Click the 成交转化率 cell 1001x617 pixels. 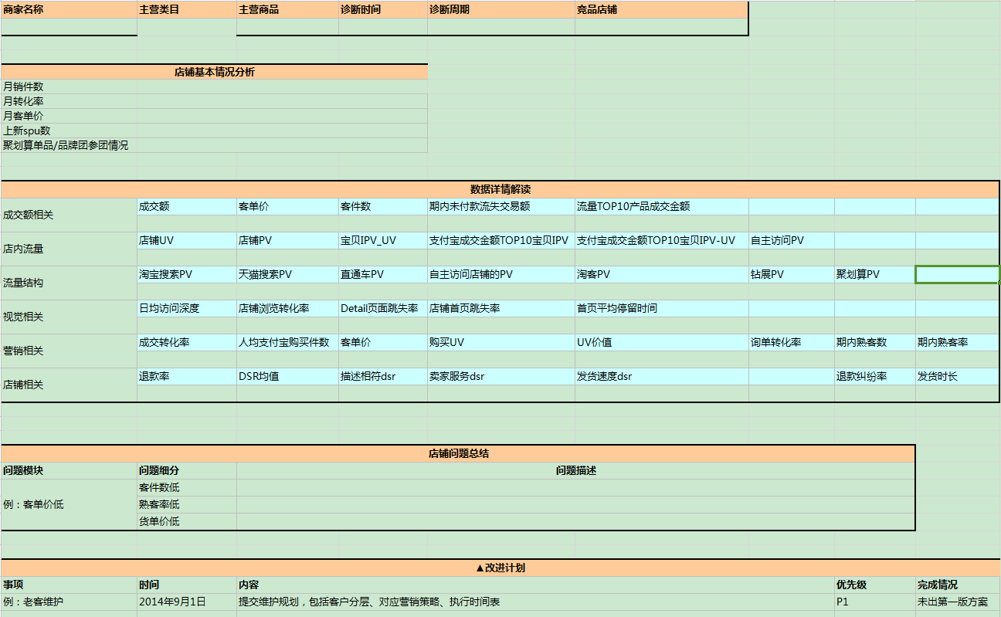(187, 342)
